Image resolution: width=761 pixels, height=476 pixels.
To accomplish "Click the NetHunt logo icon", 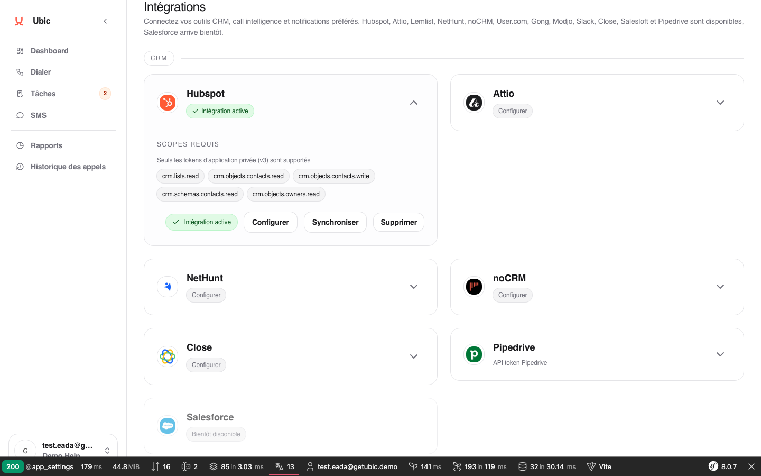I will pyautogui.click(x=168, y=287).
